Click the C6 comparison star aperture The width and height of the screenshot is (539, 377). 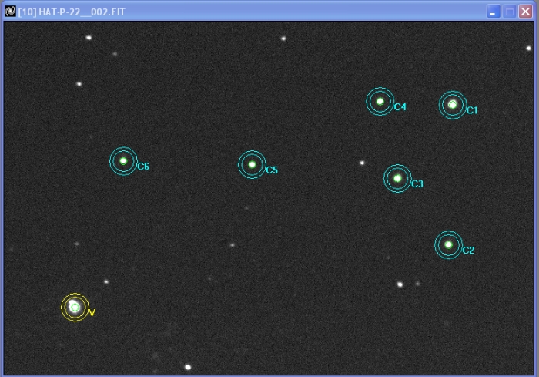click(123, 160)
